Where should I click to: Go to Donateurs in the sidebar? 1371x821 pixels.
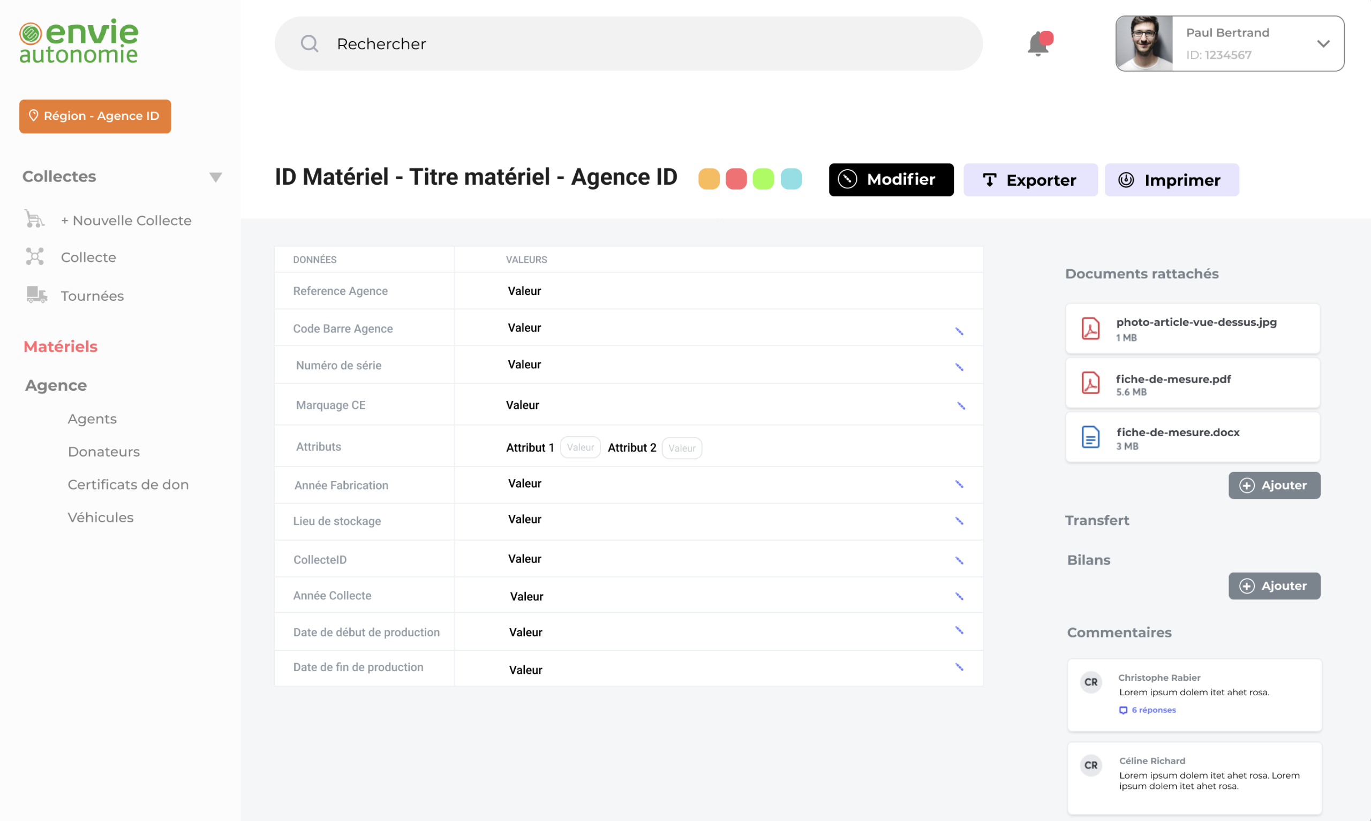(x=103, y=451)
